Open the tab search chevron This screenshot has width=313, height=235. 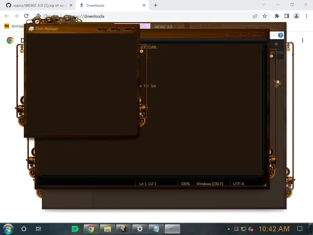(x=264, y=4)
